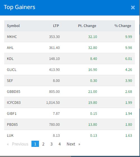This screenshot has height=157, width=140.
Task: Open page 3 of the list
Action: tap(51, 144)
